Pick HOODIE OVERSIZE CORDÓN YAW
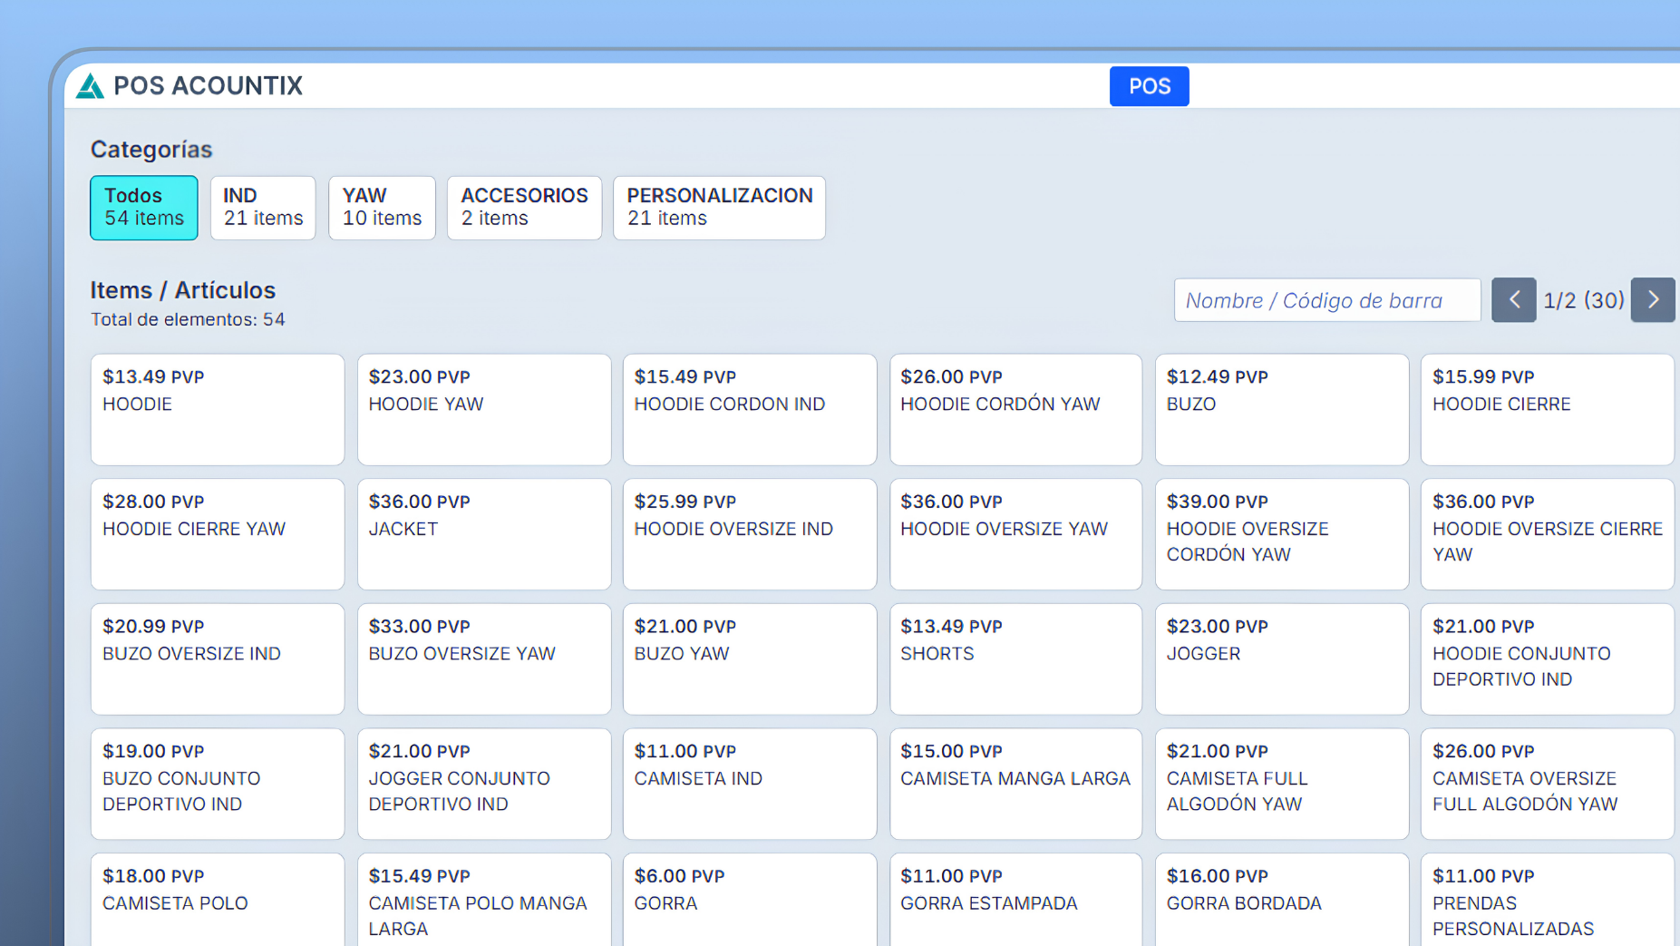Viewport: 1680px width, 946px height. pyautogui.click(x=1282, y=534)
